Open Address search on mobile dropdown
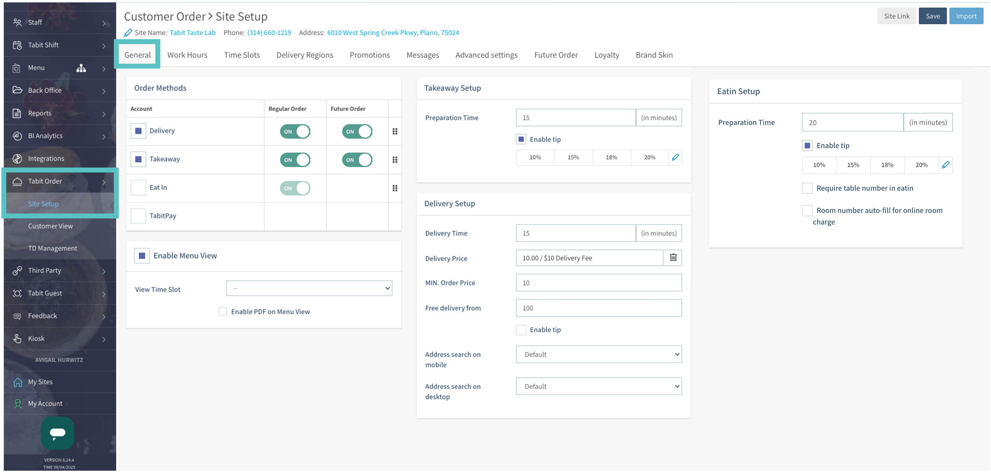This screenshot has height=473, width=991. coord(599,355)
